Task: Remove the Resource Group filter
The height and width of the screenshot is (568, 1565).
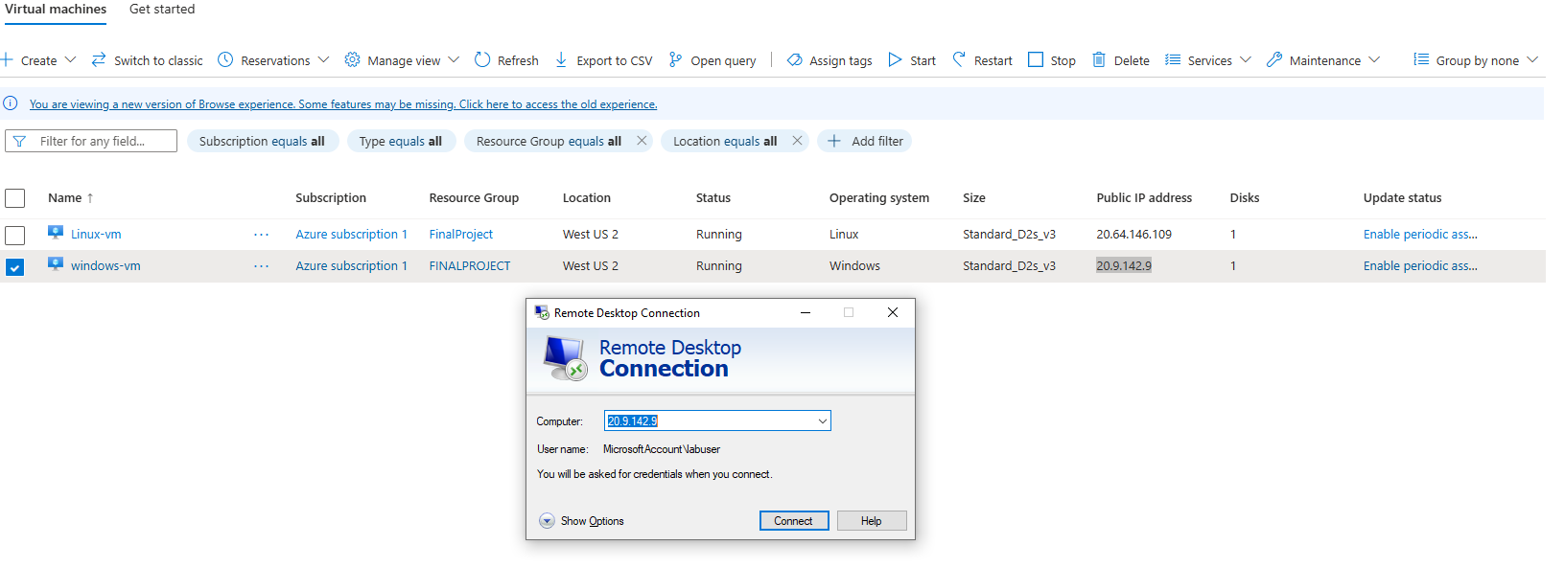Action: click(642, 141)
